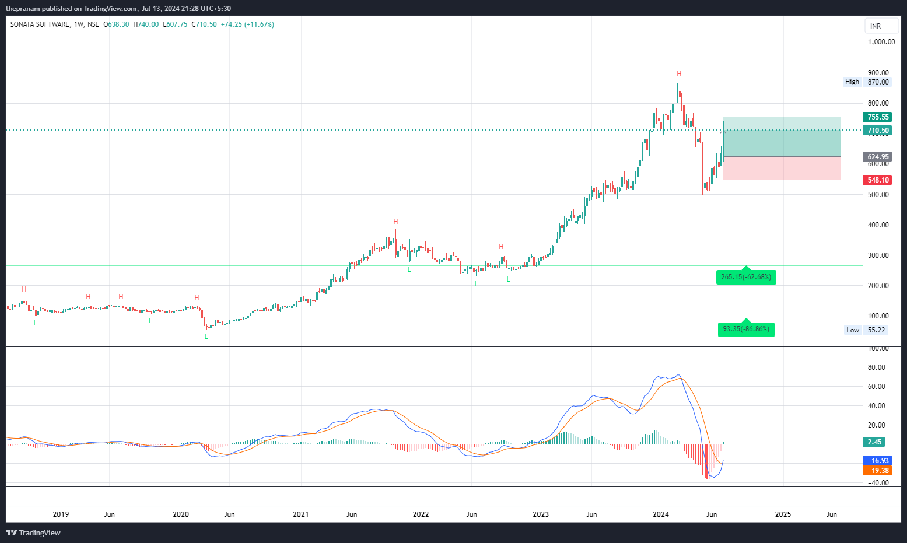
Task: Click the orange -19.38 signal value tag
Action: pos(877,471)
